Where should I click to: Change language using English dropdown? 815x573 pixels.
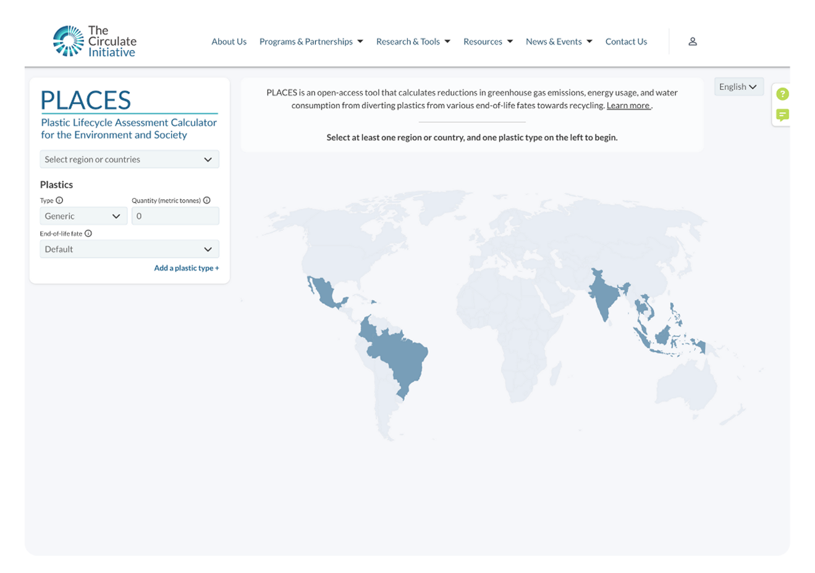tap(738, 87)
